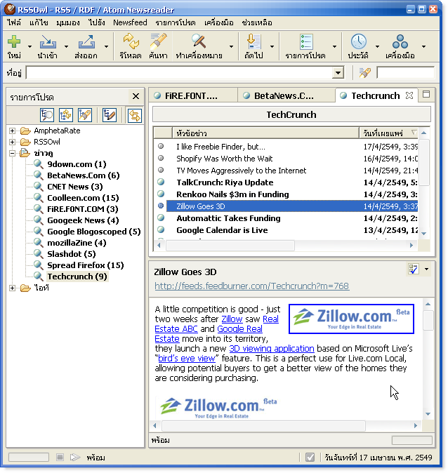Click the Export toolbar icon
The width and height of the screenshot is (448, 473).
click(x=86, y=42)
